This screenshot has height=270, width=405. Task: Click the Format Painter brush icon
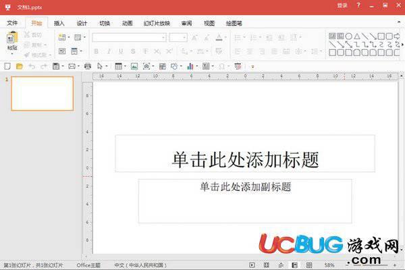[27, 55]
